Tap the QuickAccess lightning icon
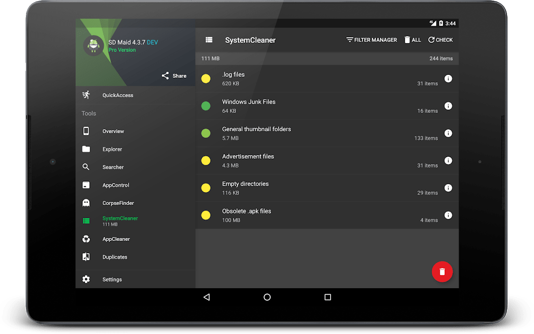Screen dimensions: 534x334 coord(86,95)
